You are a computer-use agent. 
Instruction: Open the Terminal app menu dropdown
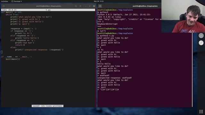tap(17, 1)
